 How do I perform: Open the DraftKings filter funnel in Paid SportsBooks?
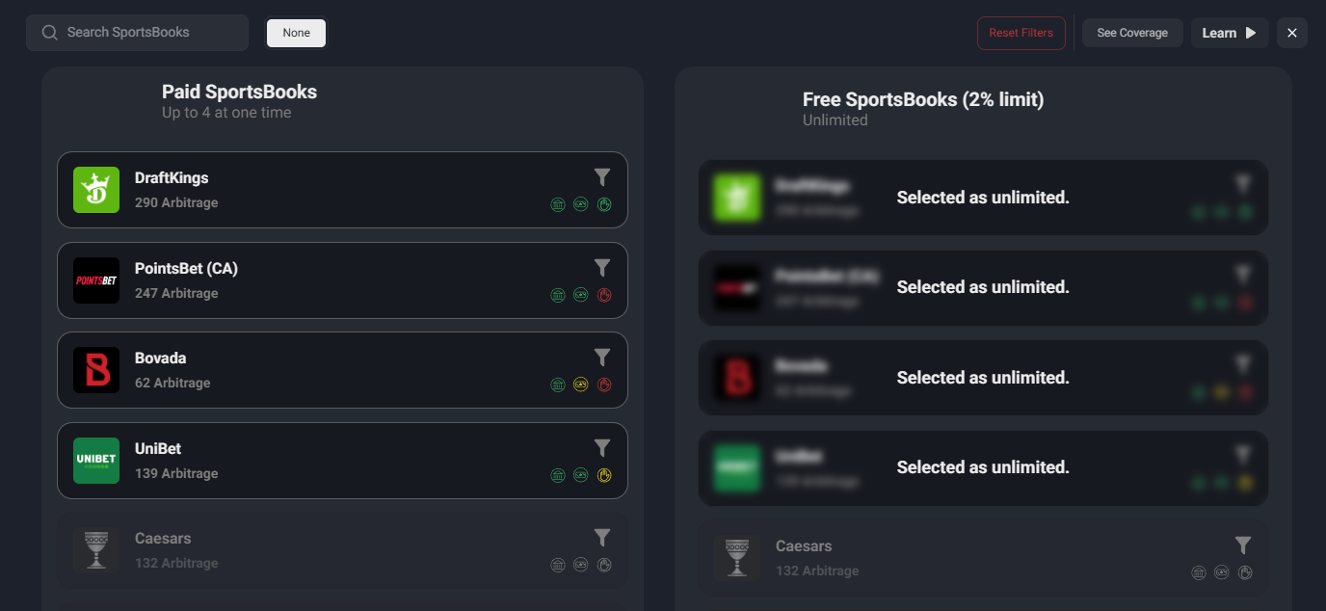tap(602, 177)
